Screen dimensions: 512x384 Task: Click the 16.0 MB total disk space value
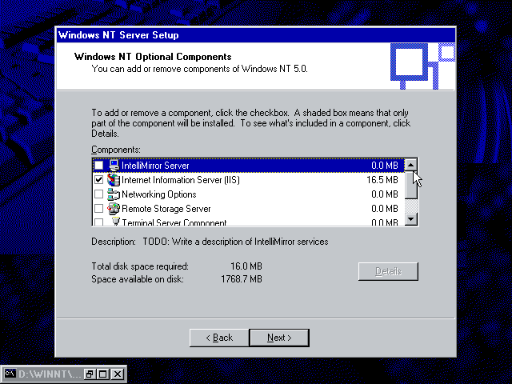246,266
